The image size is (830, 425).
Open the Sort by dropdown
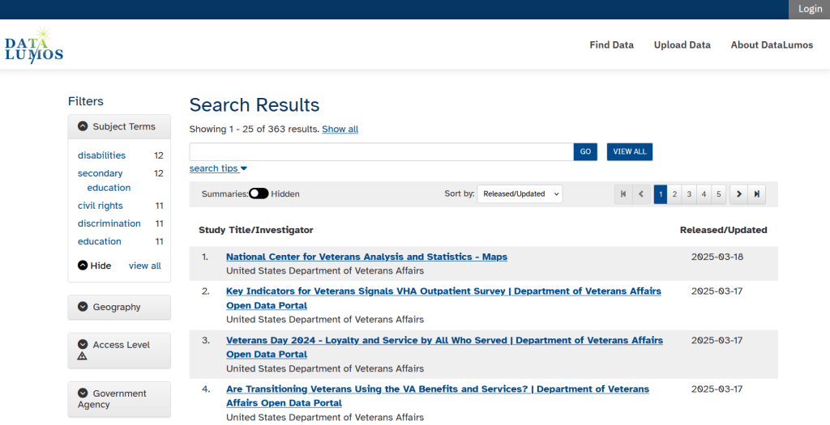(x=519, y=194)
